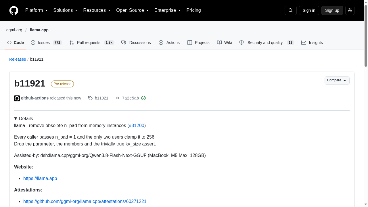
Task: Click the b11921 release title heading
Action: click(x=30, y=83)
